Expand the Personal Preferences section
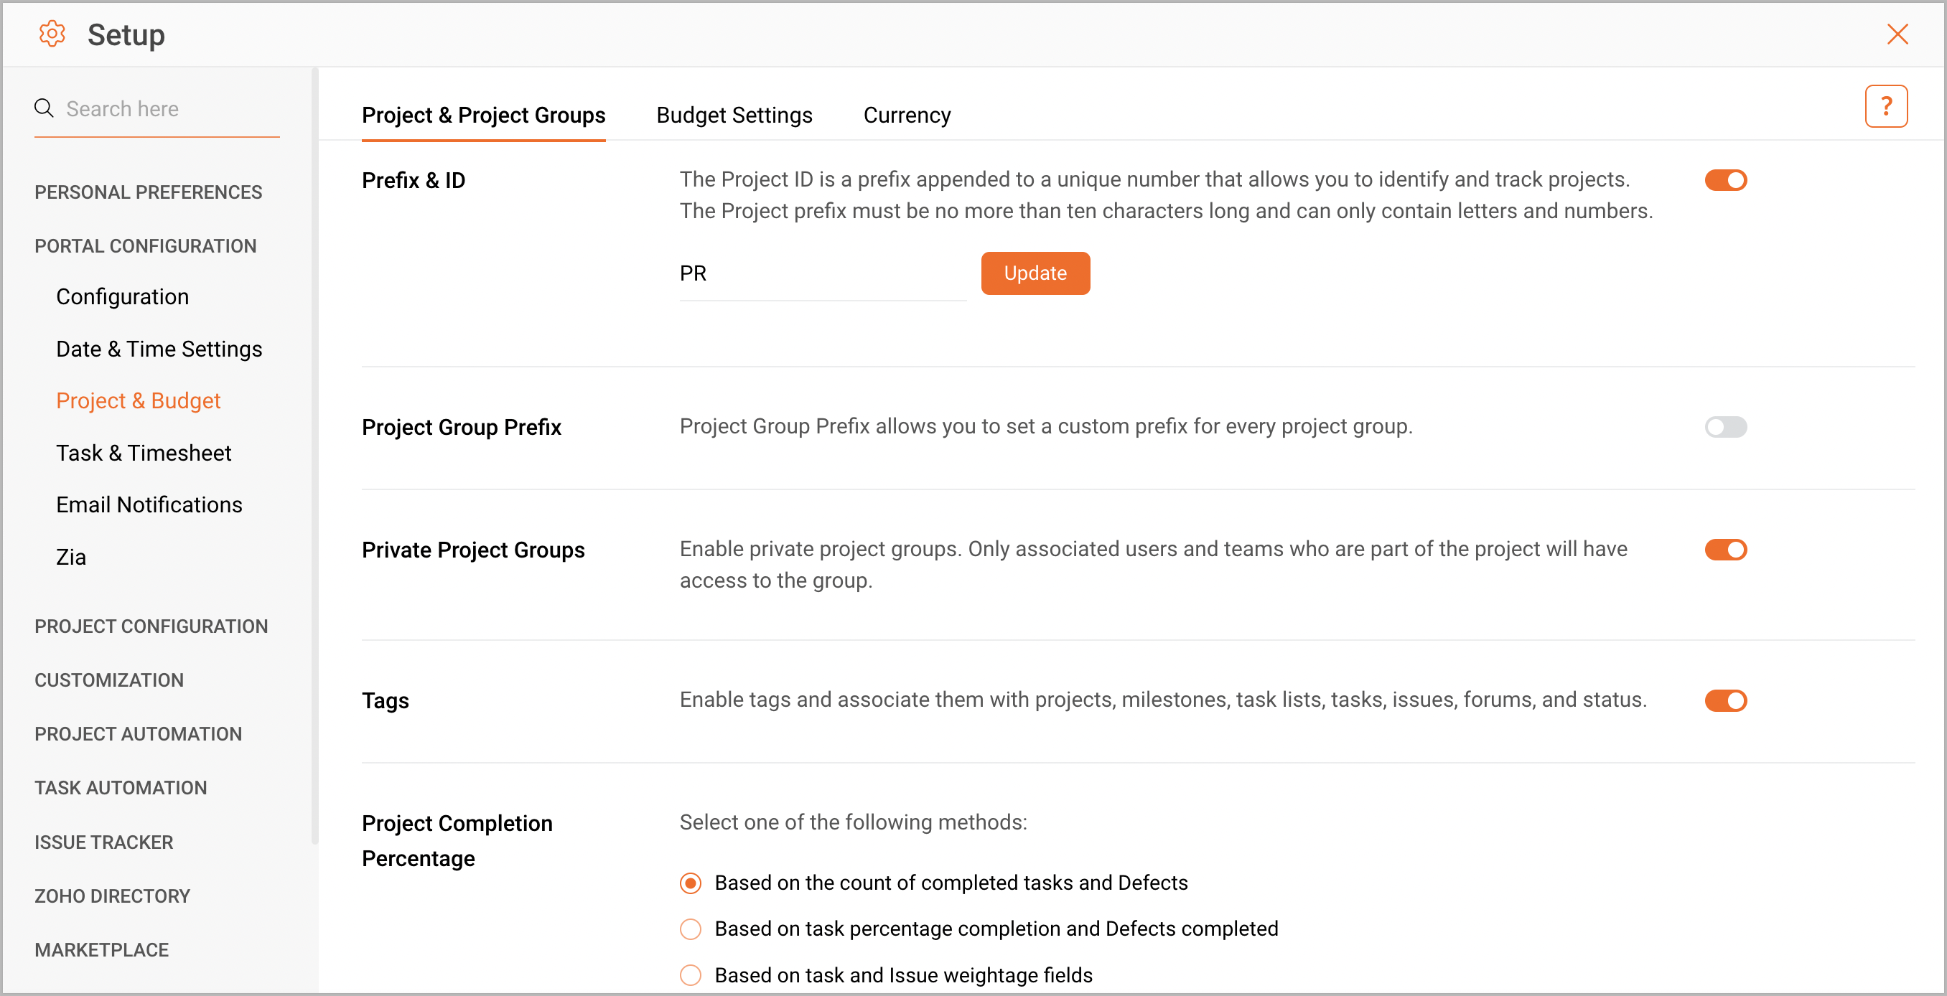1947x996 pixels. [x=148, y=192]
